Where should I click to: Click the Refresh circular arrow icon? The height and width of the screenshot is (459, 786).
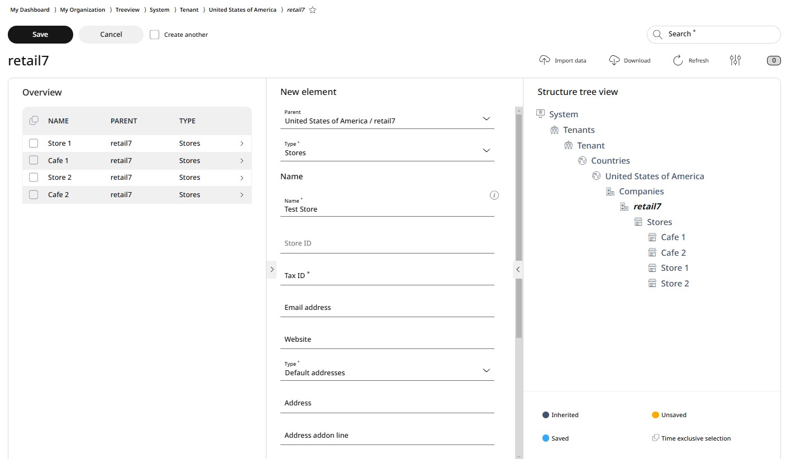(x=678, y=60)
